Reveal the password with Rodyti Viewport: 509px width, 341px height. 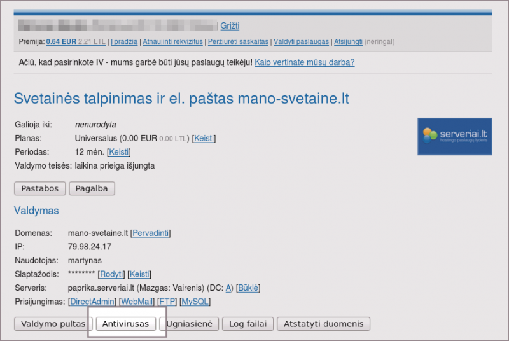tap(111, 274)
